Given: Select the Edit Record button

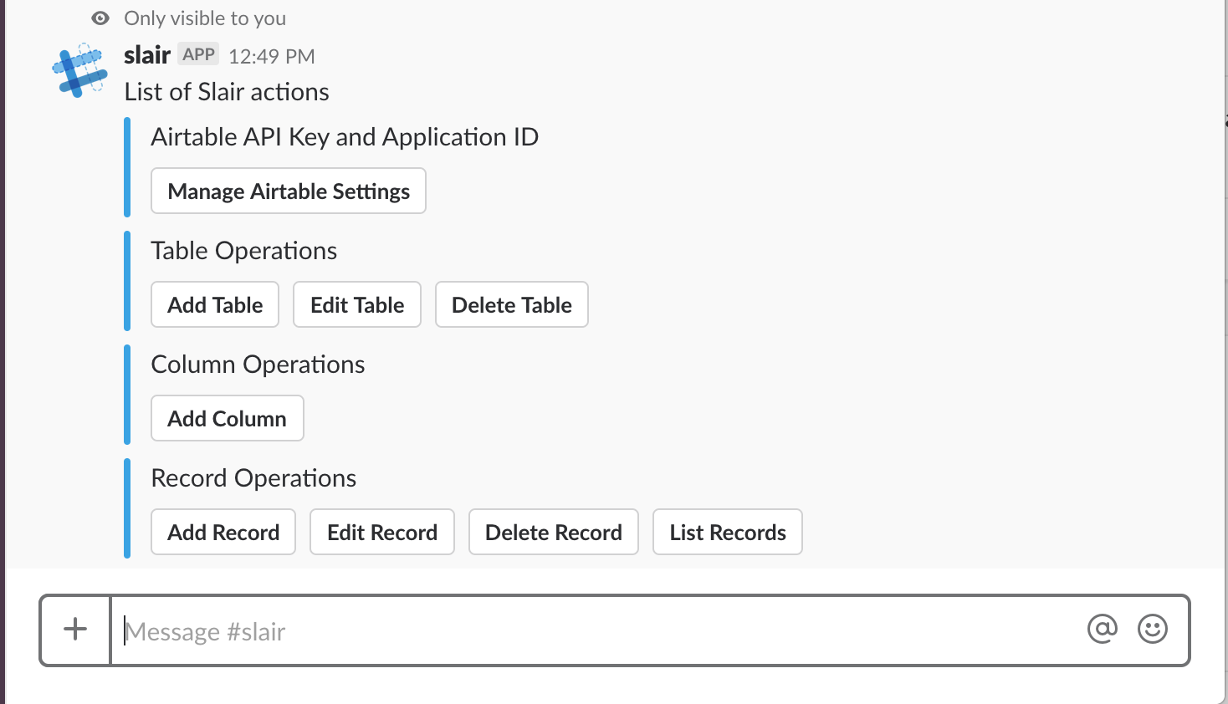Looking at the screenshot, I should tap(382, 532).
